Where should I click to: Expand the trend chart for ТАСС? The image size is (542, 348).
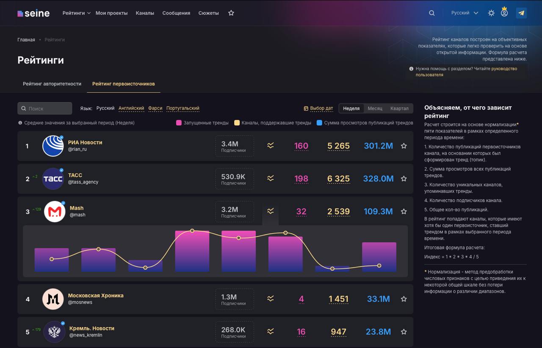click(x=271, y=179)
